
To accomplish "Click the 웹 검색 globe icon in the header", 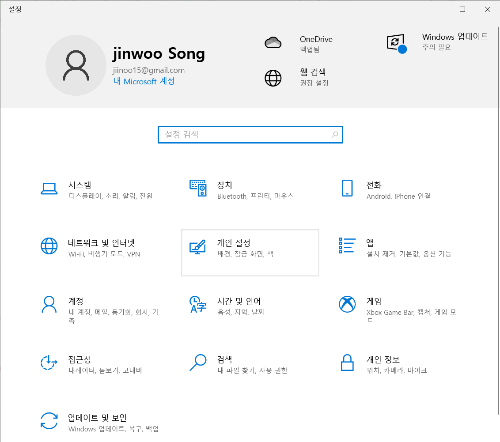I will [273, 78].
